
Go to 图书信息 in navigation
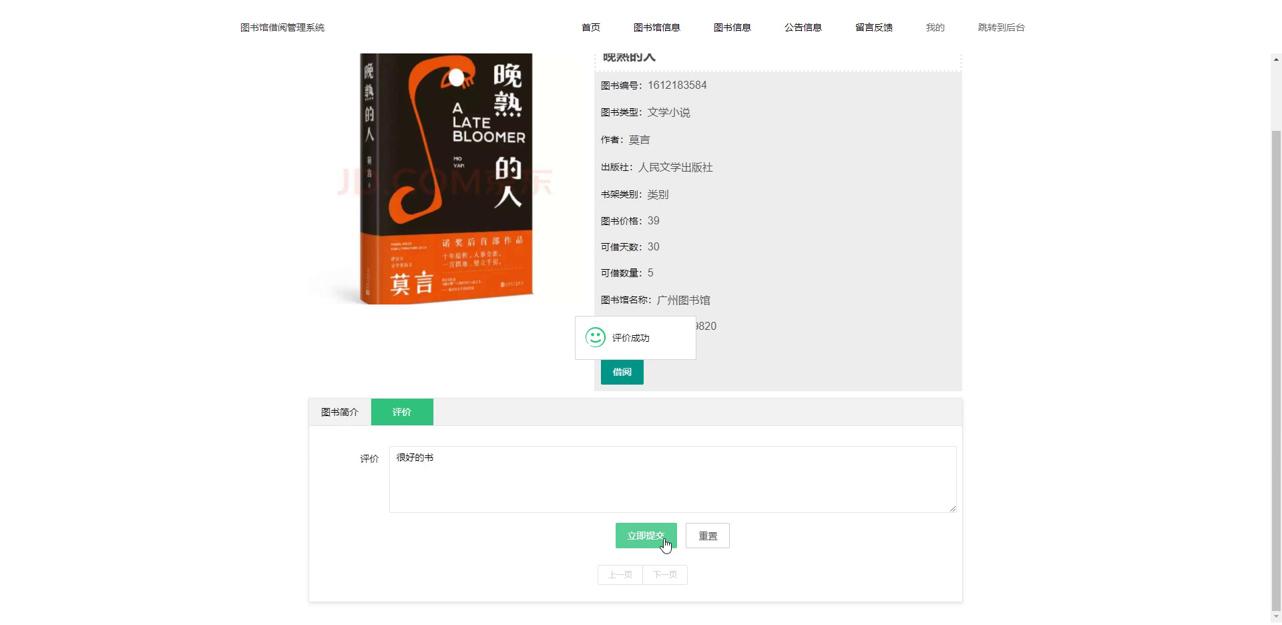click(x=732, y=27)
